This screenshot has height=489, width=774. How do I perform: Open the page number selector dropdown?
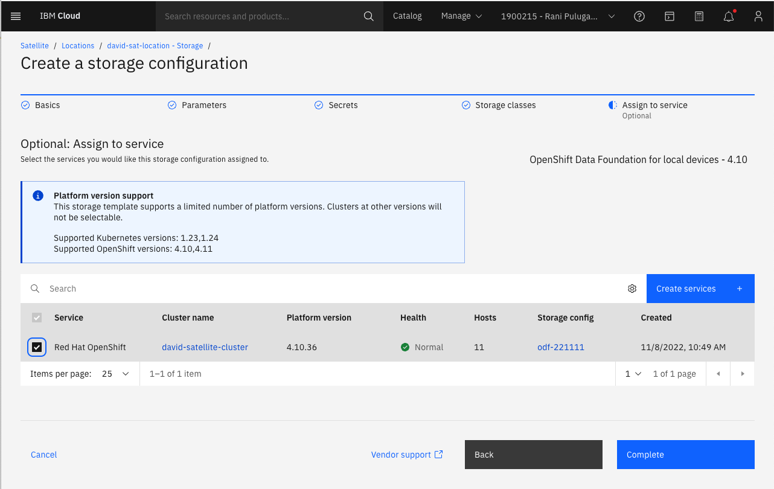pos(633,374)
